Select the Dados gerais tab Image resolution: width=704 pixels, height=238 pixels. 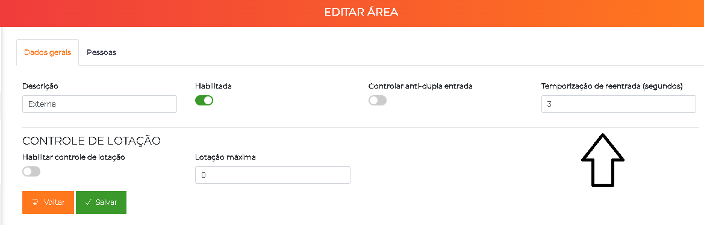(x=48, y=52)
